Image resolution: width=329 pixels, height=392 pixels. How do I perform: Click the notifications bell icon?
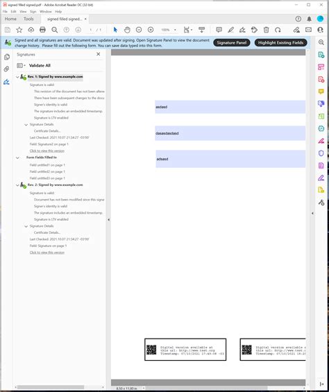[310, 19]
